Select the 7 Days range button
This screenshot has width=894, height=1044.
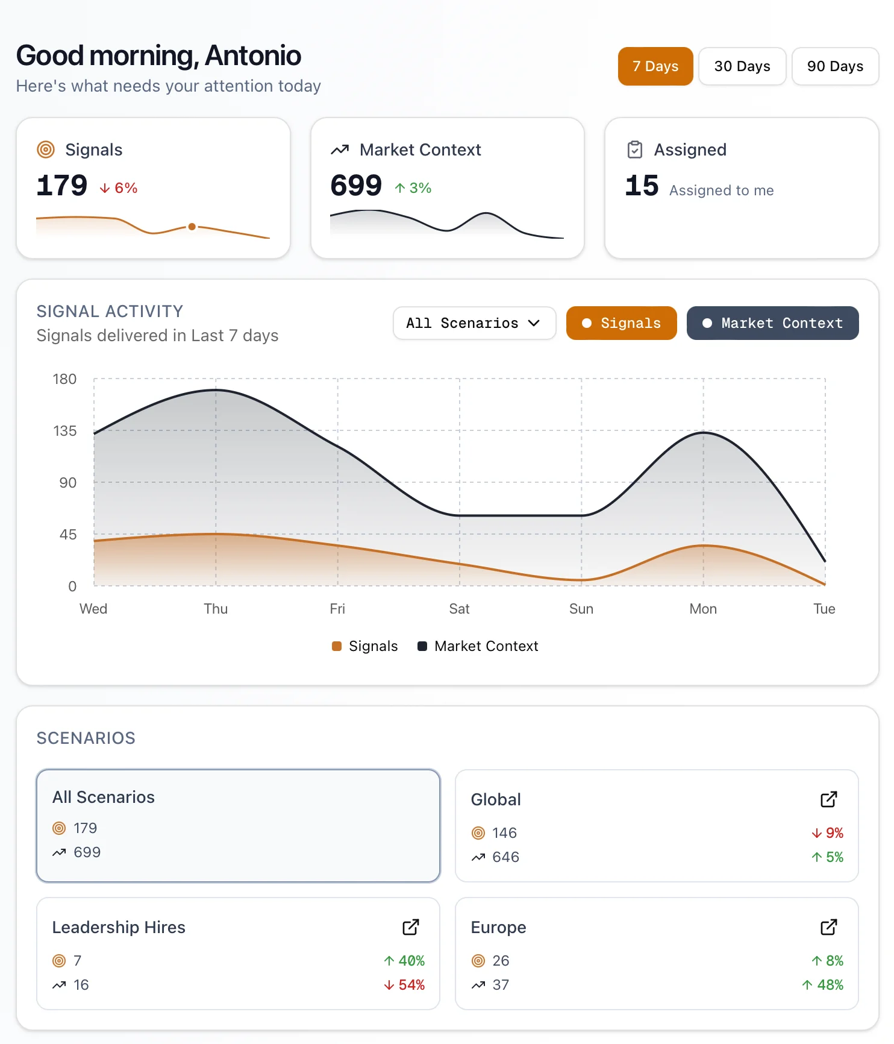pos(655,66)
